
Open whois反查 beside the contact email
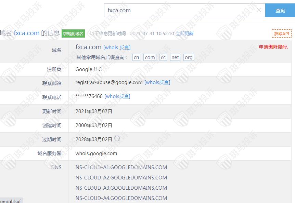click(x=157, y=82)
